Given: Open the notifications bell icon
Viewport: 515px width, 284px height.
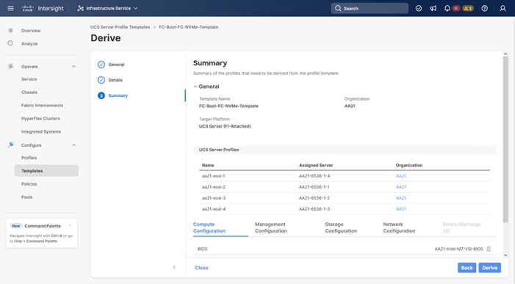Looking at the screenshot, I should (x=447, y=8).
